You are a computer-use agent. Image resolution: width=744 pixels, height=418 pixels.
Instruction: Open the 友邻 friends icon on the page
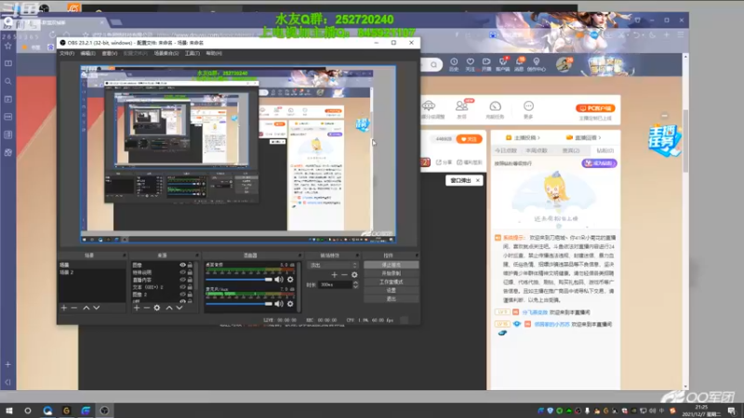[461, 109]
